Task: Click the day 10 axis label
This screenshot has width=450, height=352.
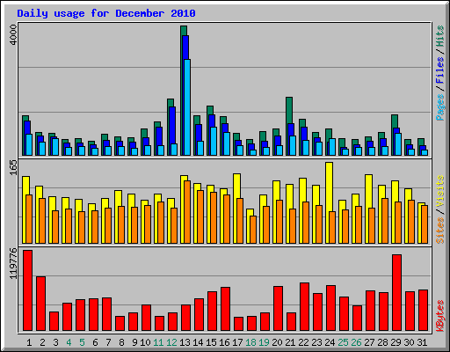Action: pyautogui.click(x=145, y=342)
